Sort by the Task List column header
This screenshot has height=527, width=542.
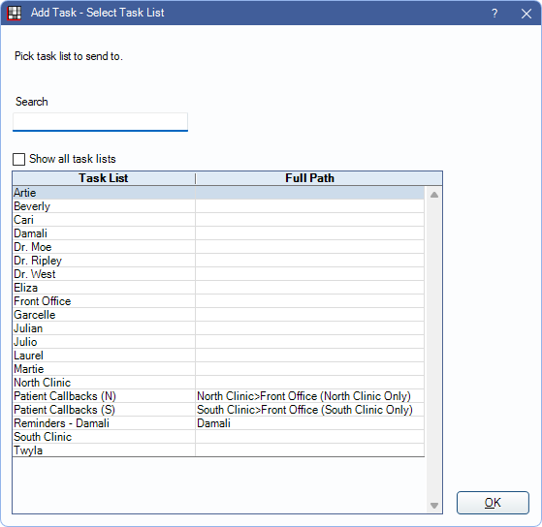(104, 178)
